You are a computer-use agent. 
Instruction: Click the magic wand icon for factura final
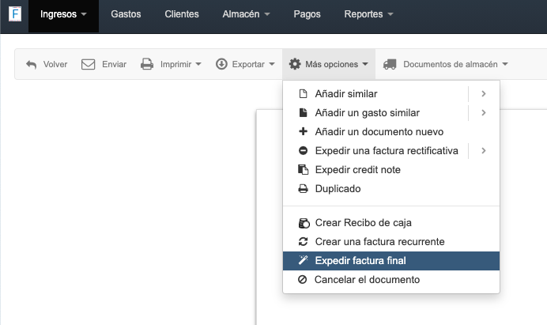pyautogui.click(x=303, y=261)
